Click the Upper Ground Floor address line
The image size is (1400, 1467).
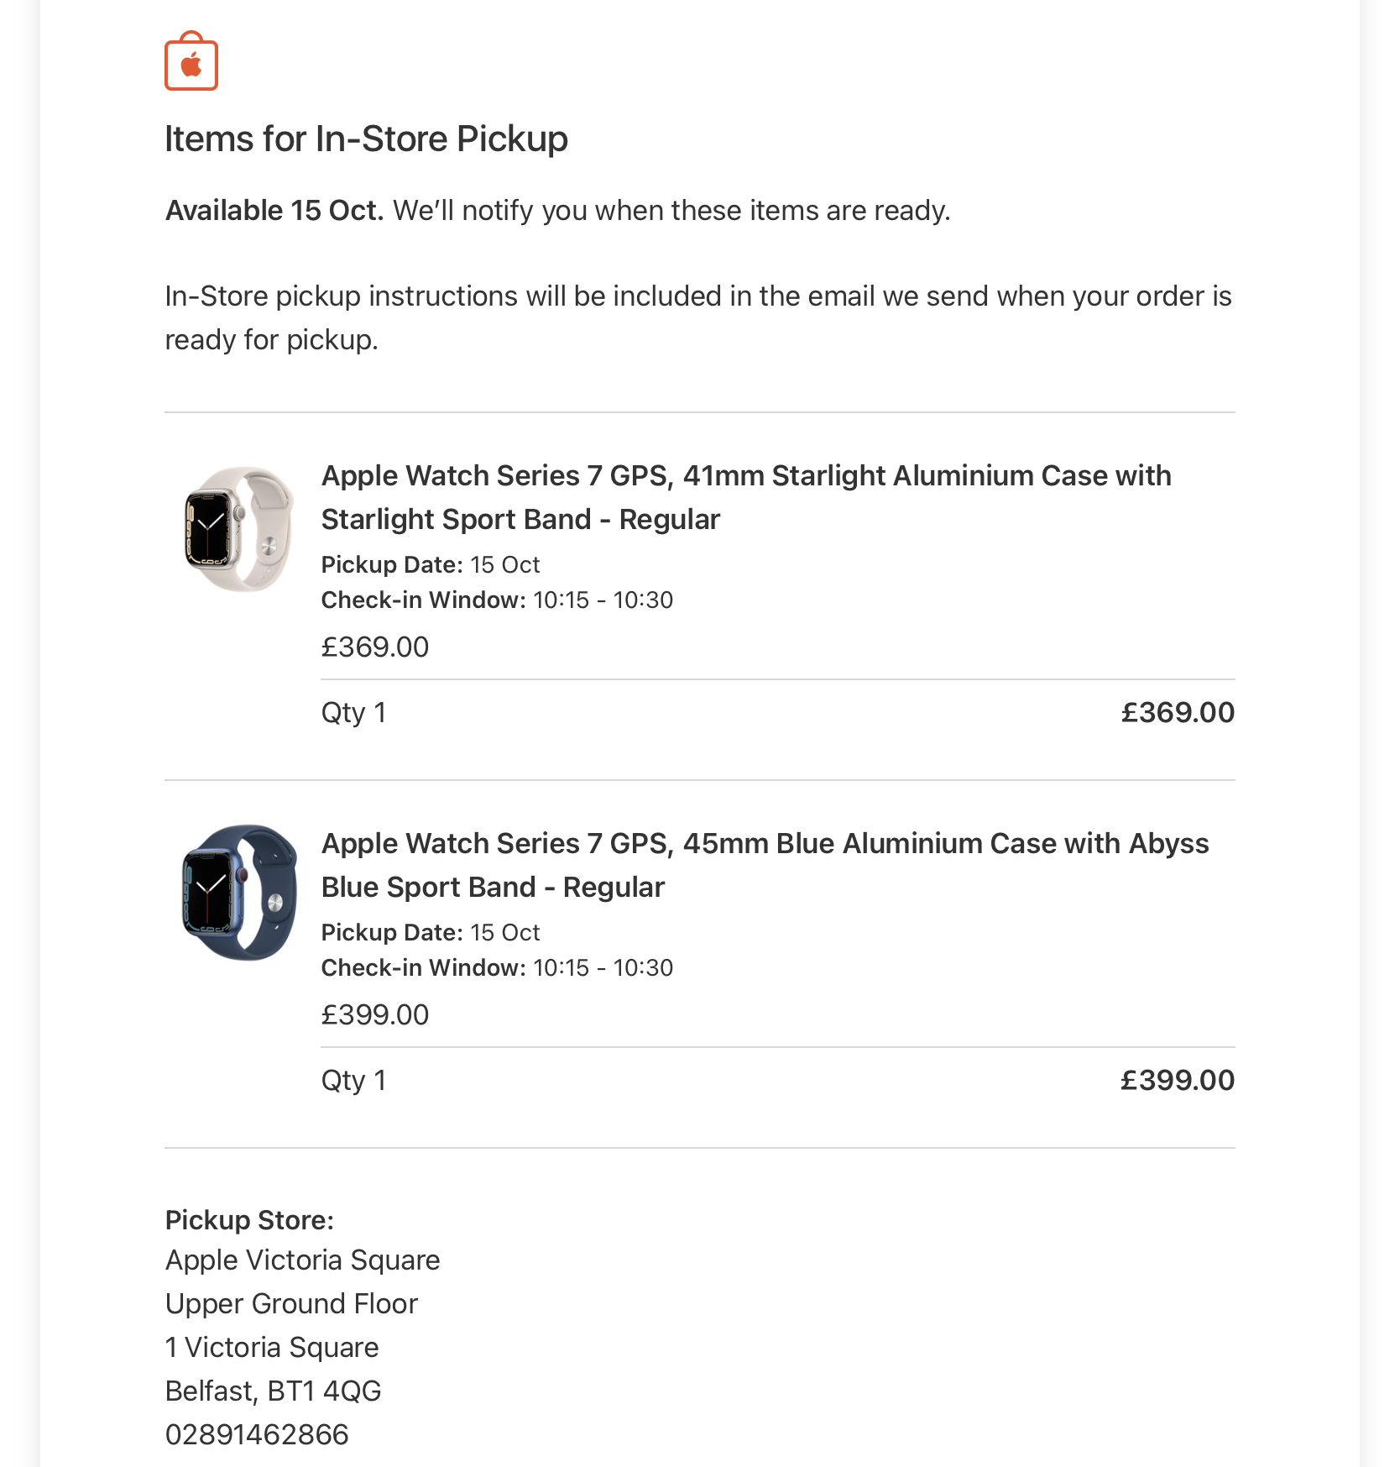pyautogui.click(x=291, y=1303)
